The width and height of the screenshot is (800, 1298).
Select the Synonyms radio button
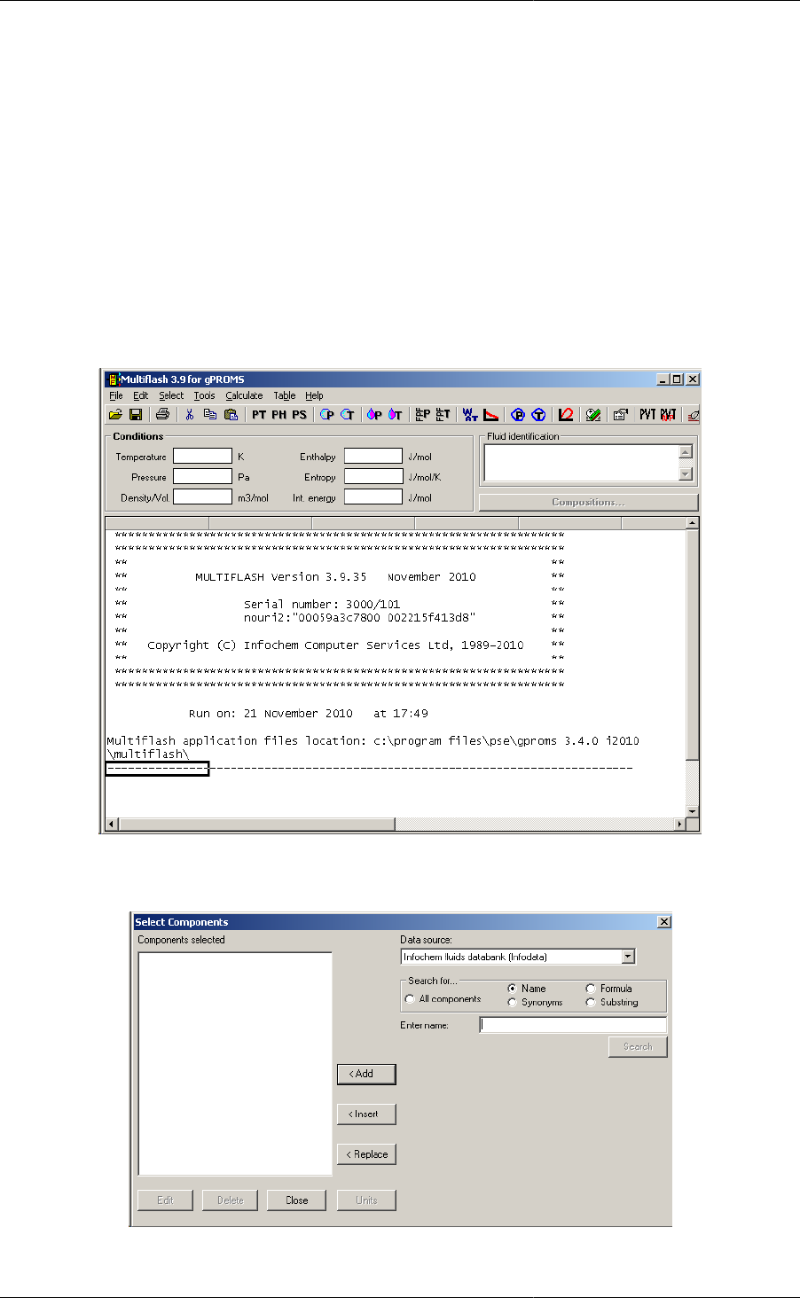click(x=512, y=1003)
